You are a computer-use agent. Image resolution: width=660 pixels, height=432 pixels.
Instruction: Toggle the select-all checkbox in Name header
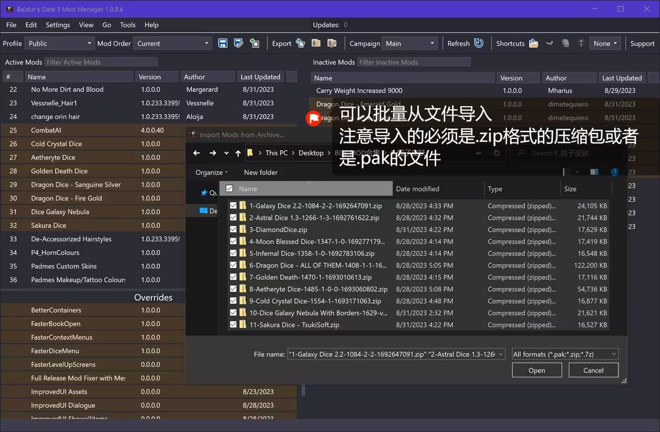[x=229, y=189]
